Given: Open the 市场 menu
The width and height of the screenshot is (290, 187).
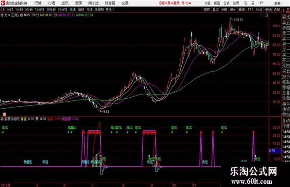Looking at the screenshot, I should coord(52,3).
